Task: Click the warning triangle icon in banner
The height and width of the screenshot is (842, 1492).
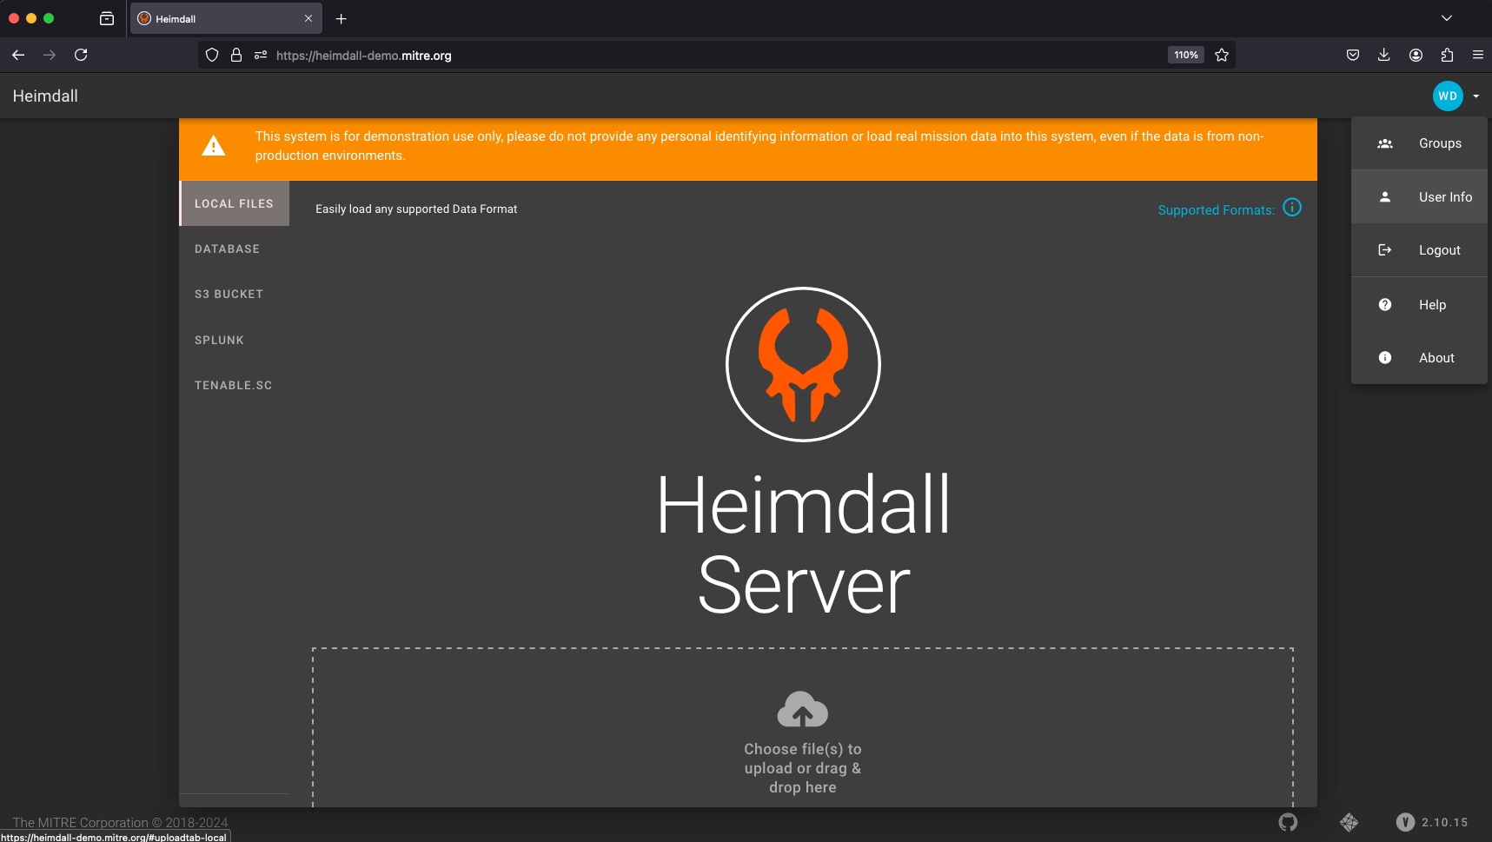Action: pos(214,146)
